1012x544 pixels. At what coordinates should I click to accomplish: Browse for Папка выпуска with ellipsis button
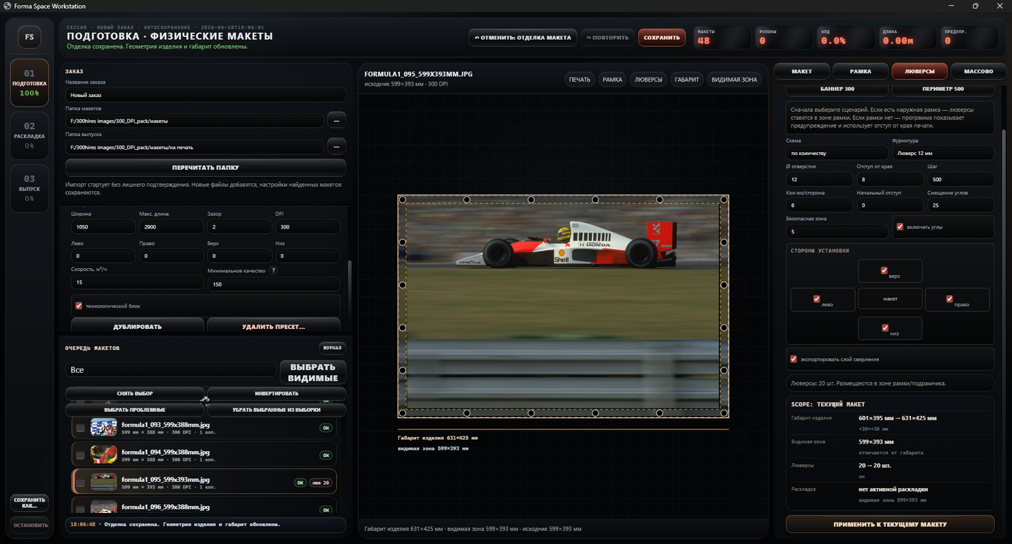coord(336,146)
